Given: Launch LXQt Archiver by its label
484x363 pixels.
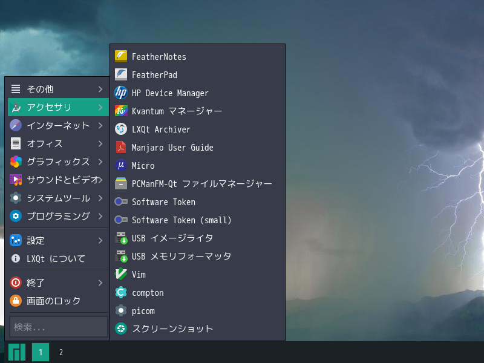Looking at the screenshot, I should (161, 129).
